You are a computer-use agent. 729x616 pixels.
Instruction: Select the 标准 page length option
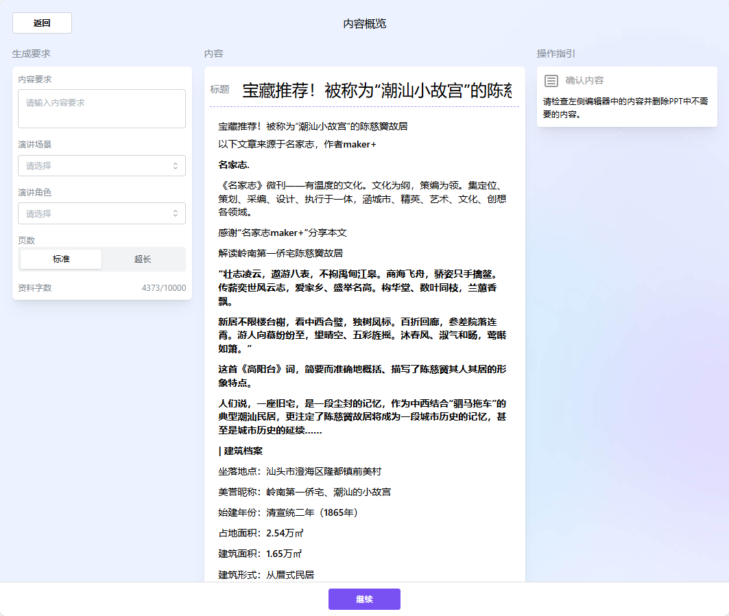pos(59,259)
